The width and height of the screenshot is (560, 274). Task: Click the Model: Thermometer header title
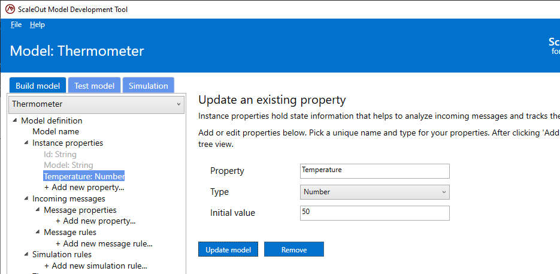[x=77, y=51]
